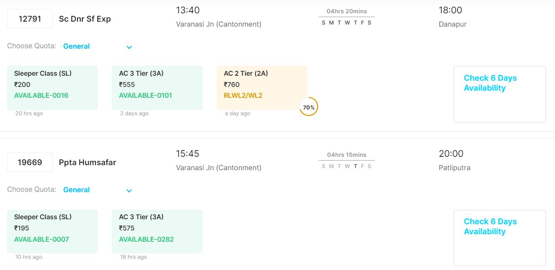This screenshot has height=270, width=555.
Task: Click the 70% confirmation chance indicator
Action: click(x=309, y=107)
